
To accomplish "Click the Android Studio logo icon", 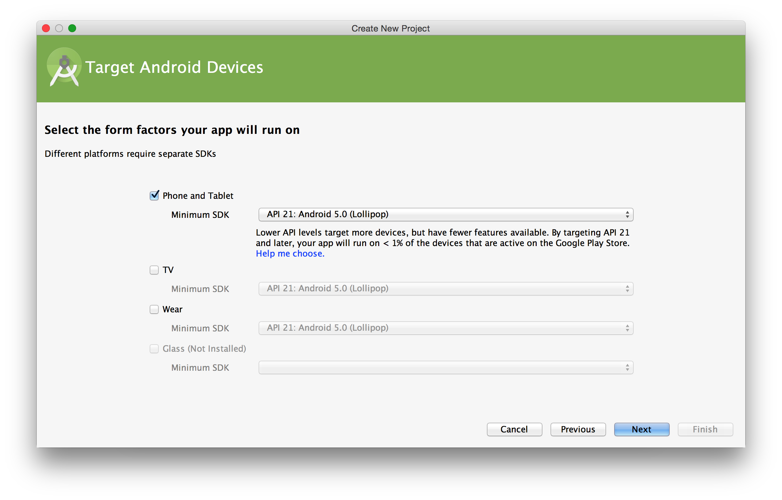I will [64, 67].
